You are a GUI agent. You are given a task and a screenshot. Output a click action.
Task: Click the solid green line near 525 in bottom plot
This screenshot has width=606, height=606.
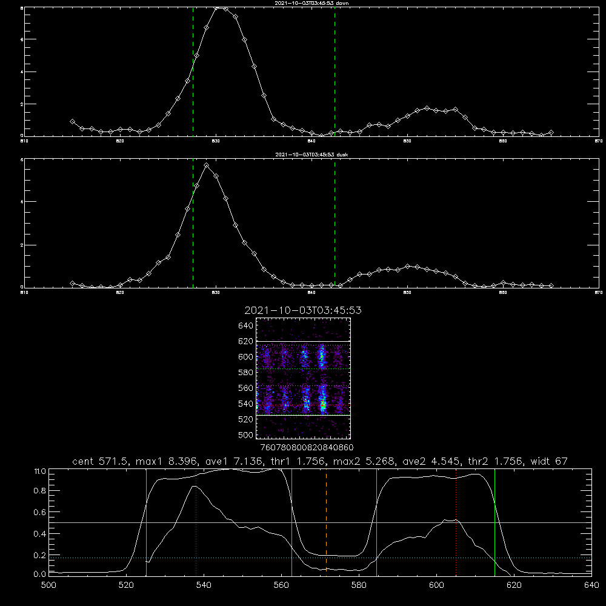pos(146,522)
